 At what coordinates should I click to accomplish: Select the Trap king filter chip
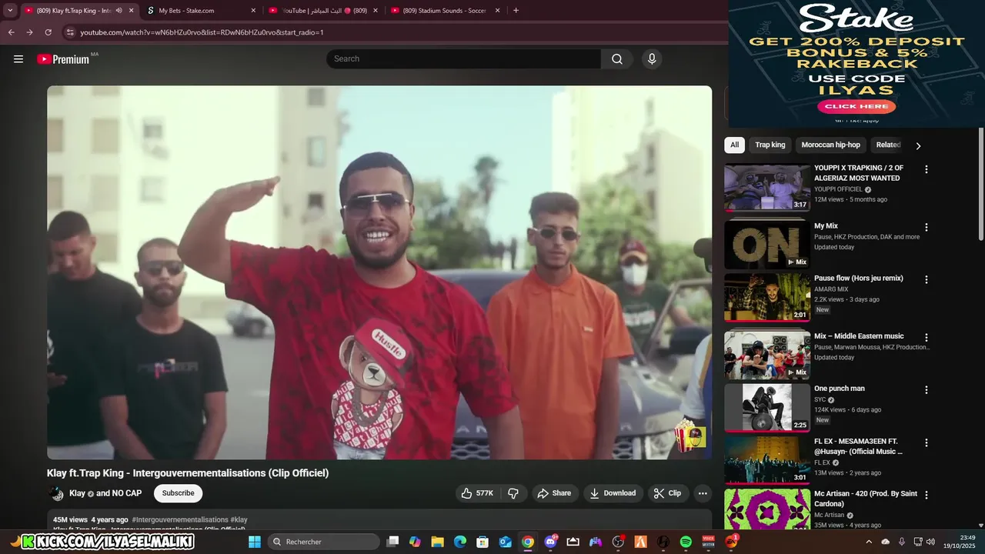point(770,145)
